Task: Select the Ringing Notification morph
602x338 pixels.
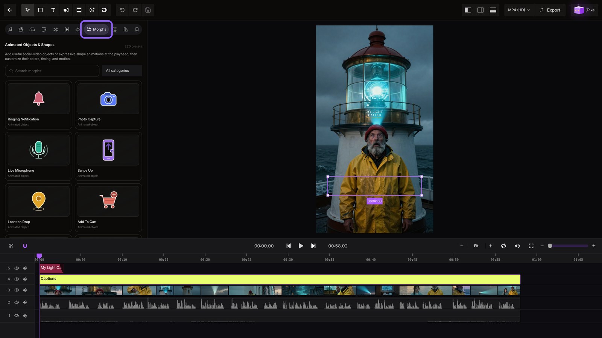Action: tap(39, 105)
